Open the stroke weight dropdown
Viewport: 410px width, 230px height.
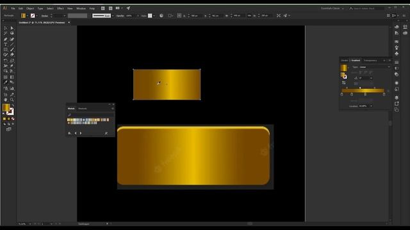point(64,15)
